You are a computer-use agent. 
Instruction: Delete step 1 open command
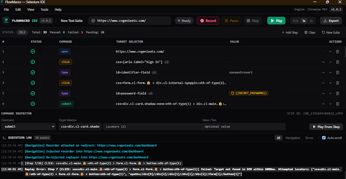(x=337, y=52)
